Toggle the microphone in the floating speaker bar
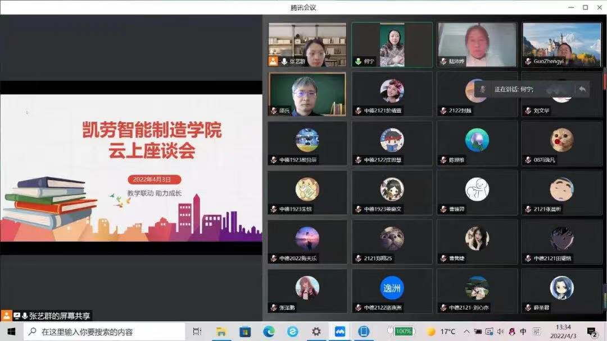This screenshot has width=607, height=341. coord(482,90)
